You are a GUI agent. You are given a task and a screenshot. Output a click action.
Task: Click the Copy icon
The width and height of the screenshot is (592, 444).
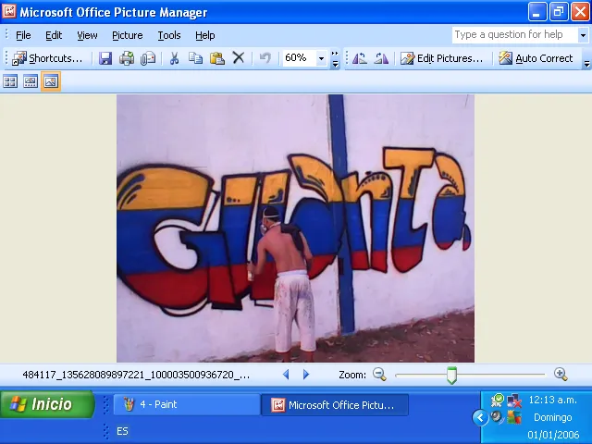[195, 58]
